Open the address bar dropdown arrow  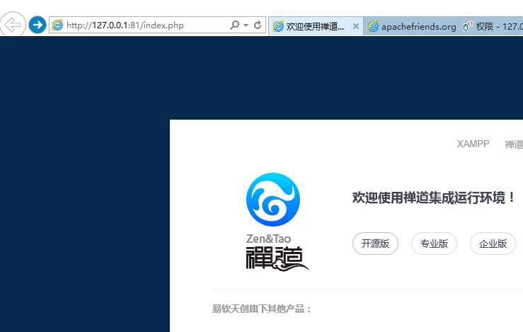pos(246,25)
